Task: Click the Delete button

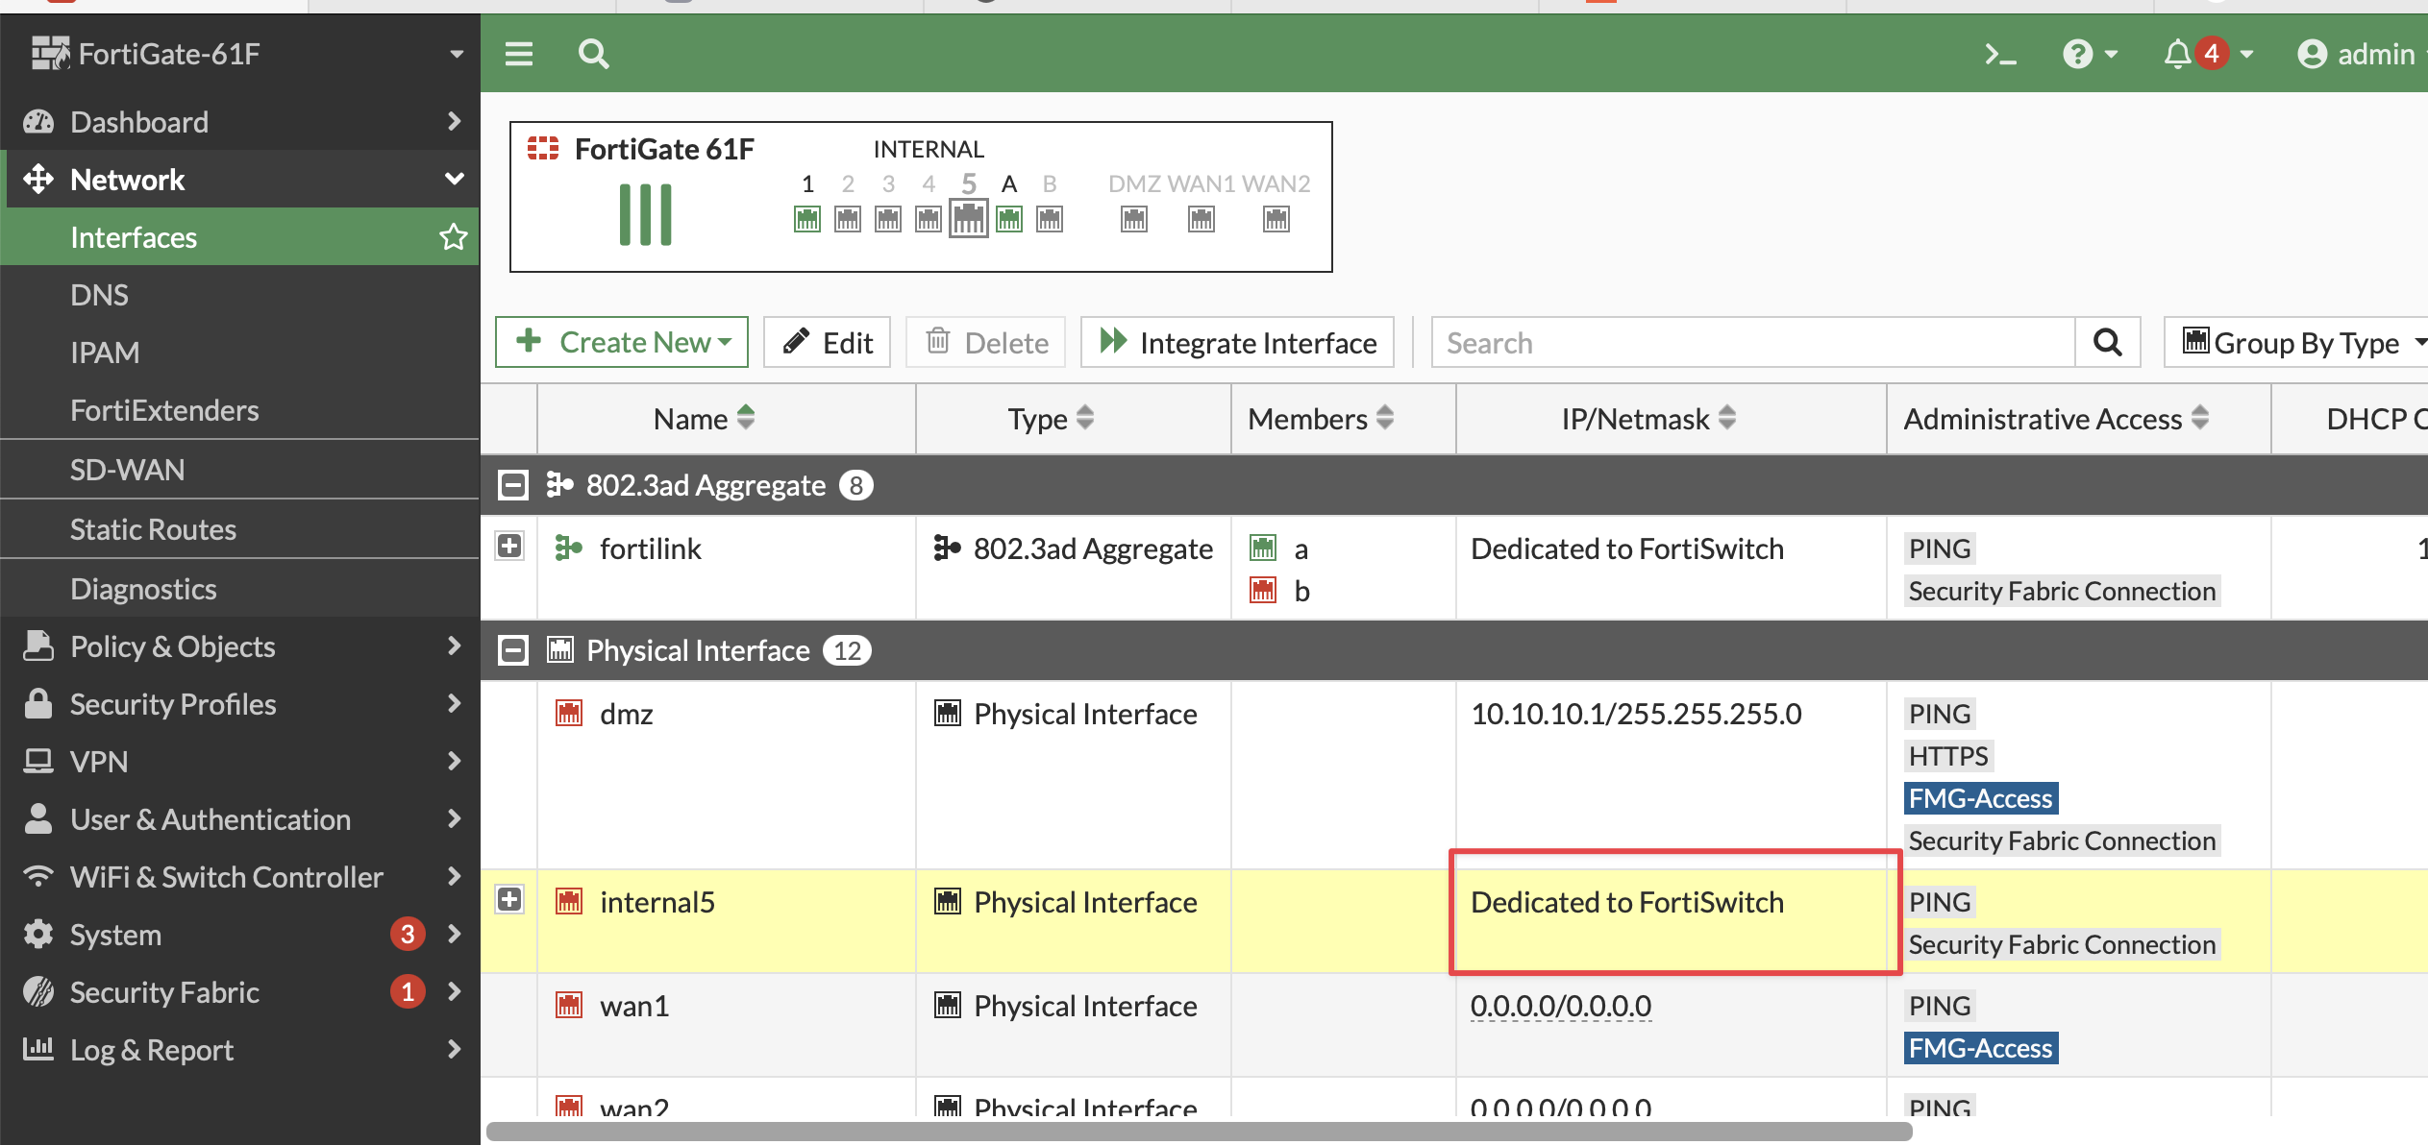Action: 985,342
